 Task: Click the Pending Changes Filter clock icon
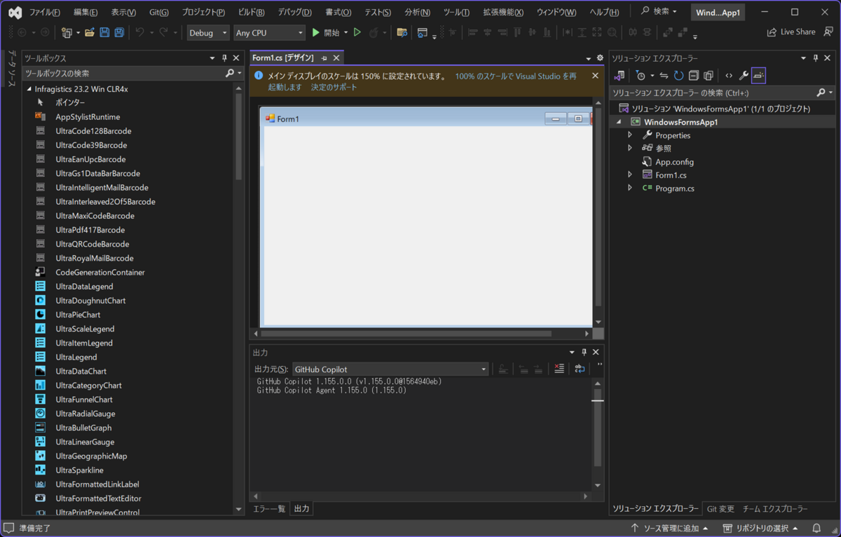tap(641, 76)
